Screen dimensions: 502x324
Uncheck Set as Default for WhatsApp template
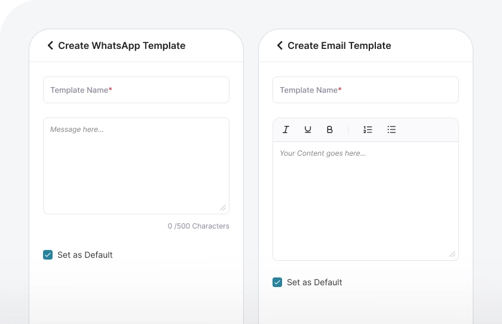point(48,255)
